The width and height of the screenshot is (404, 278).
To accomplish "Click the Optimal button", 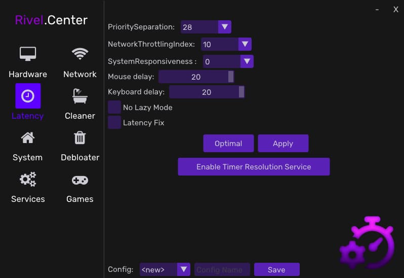I will (228, 143).
